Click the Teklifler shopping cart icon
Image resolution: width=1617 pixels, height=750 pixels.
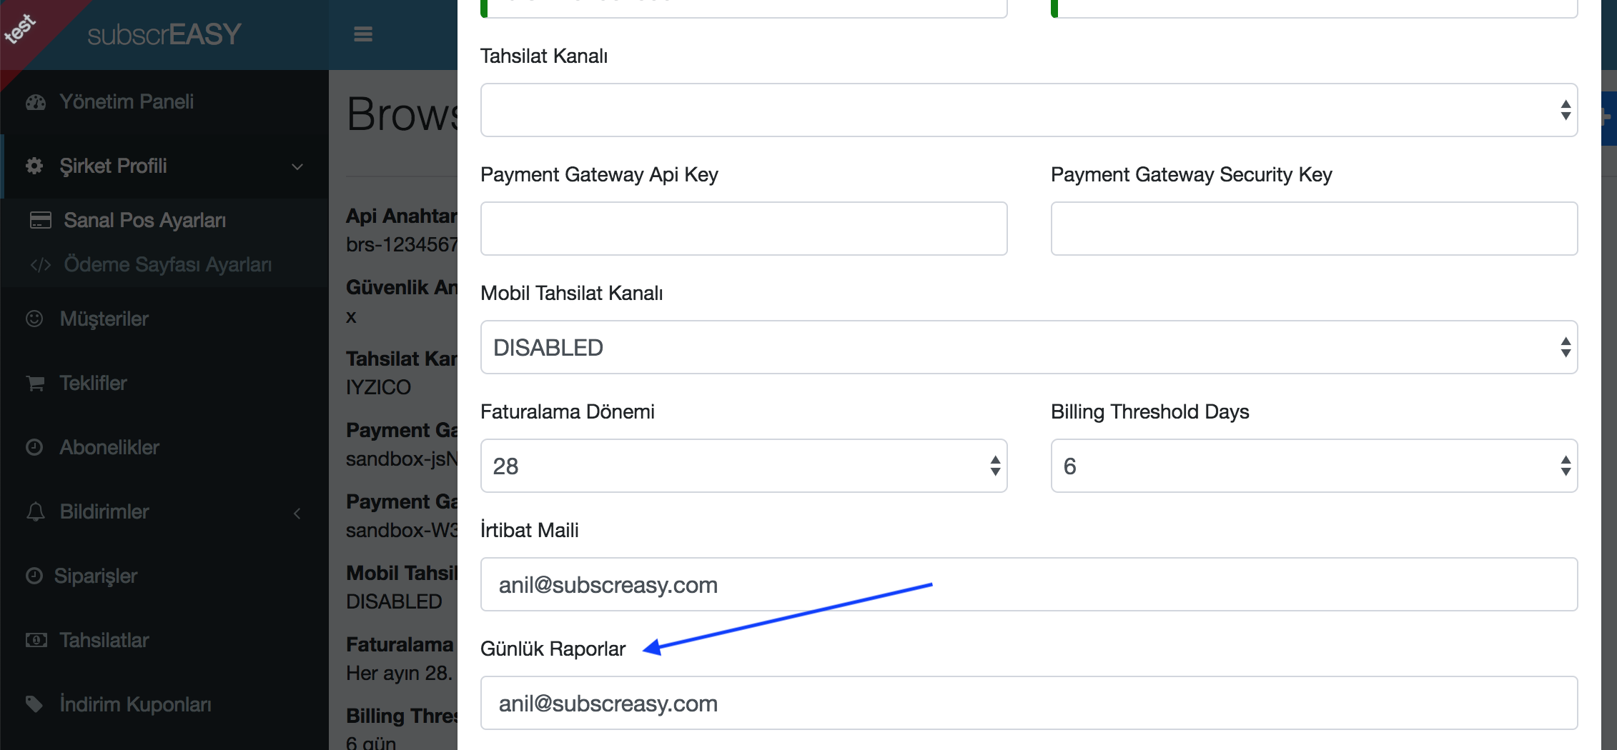[x=35, y=383]
